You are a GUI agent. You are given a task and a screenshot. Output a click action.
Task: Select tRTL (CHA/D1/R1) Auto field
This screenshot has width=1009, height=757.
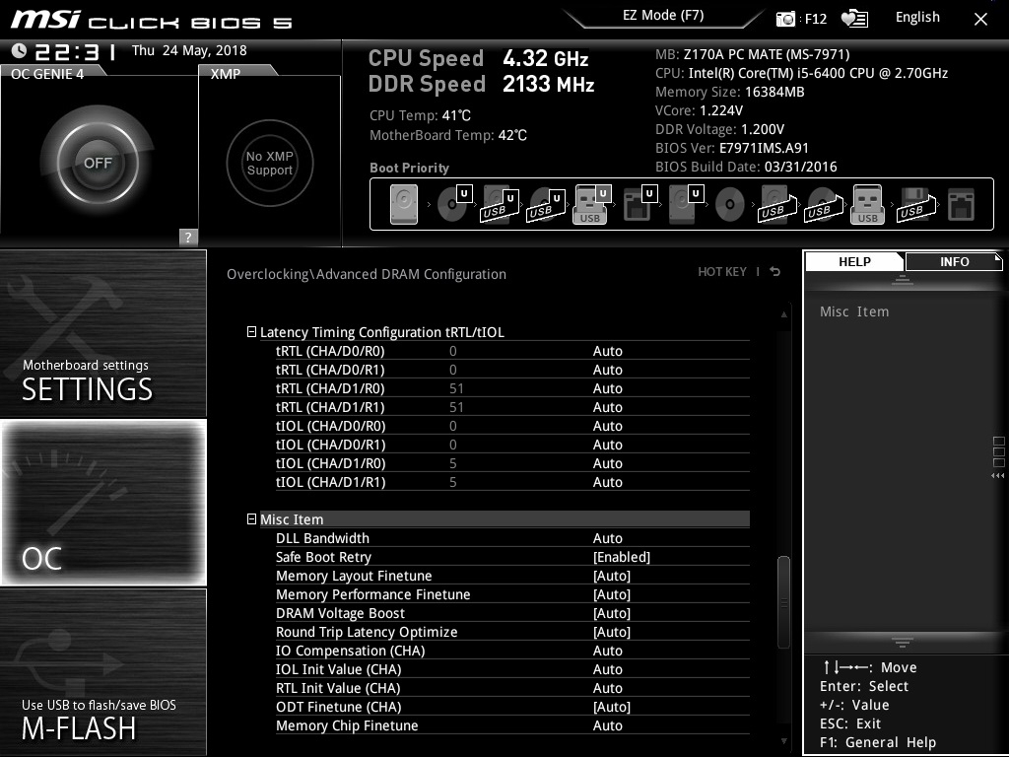click(x=607, y=407)
